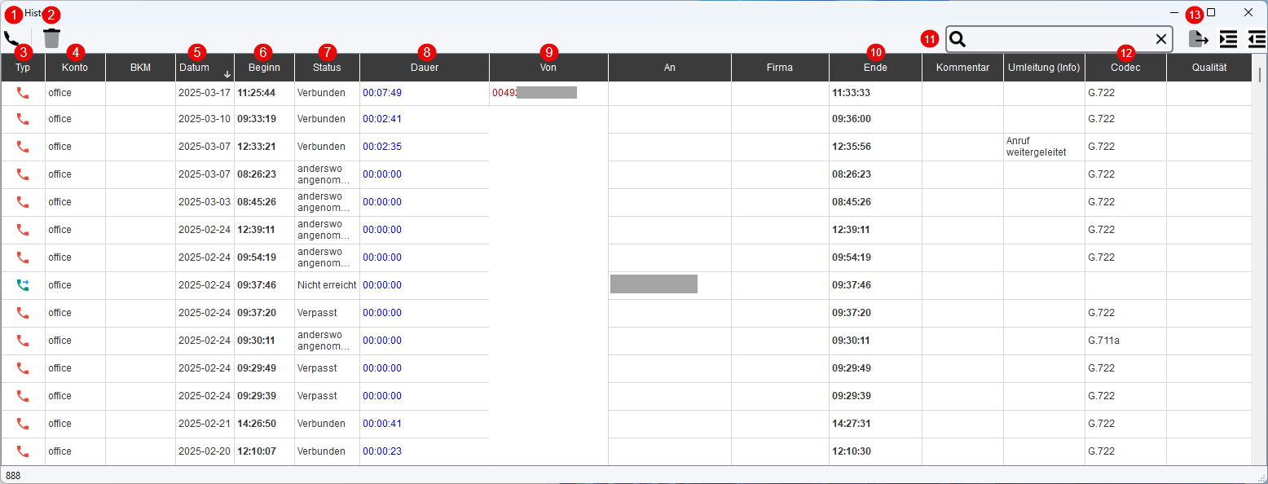Click the decrease indent toolbar icon

pyautogui.click(x=1257, y=38)
